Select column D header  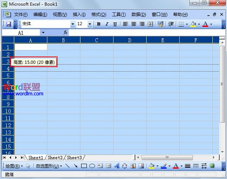pos(130,40)
